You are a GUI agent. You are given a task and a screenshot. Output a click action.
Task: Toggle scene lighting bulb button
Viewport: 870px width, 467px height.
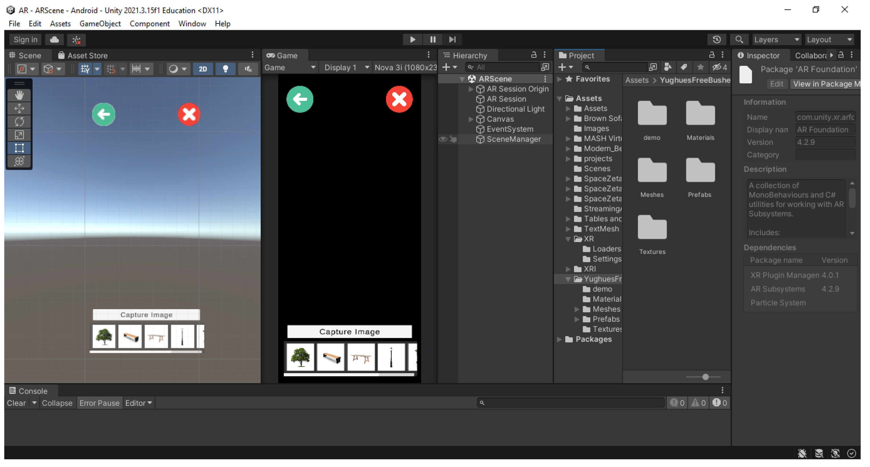tap(225, 69)
